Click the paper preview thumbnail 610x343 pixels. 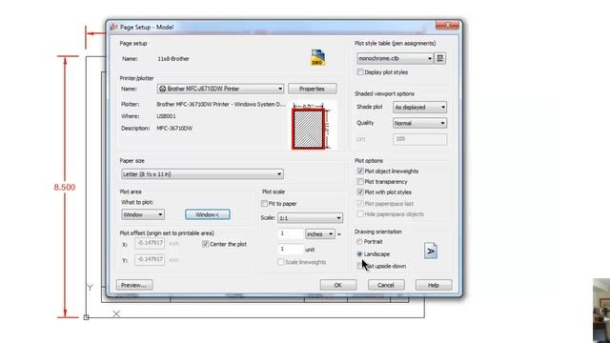click(309, 129)
